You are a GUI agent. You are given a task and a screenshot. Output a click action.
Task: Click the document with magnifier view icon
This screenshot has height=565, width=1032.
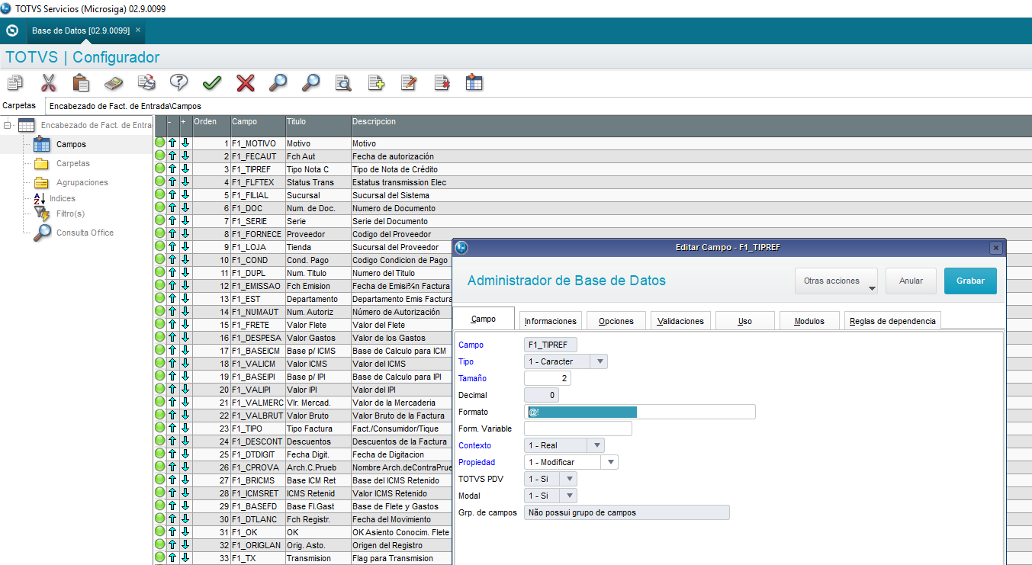pyautogui.click(x=343, y=82)
